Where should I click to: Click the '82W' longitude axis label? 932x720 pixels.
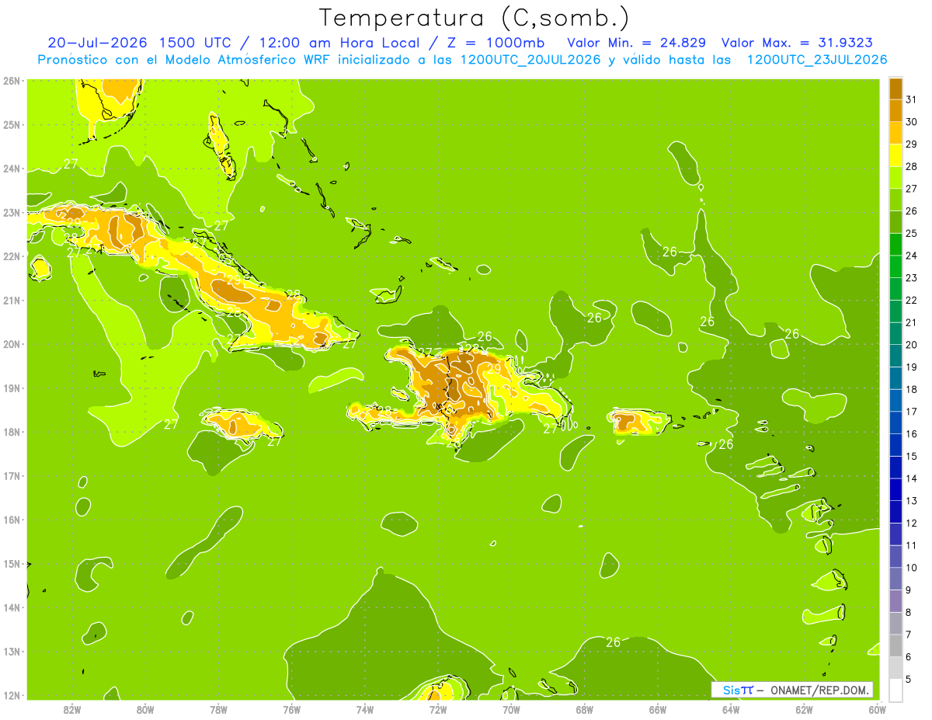point(72,709)
